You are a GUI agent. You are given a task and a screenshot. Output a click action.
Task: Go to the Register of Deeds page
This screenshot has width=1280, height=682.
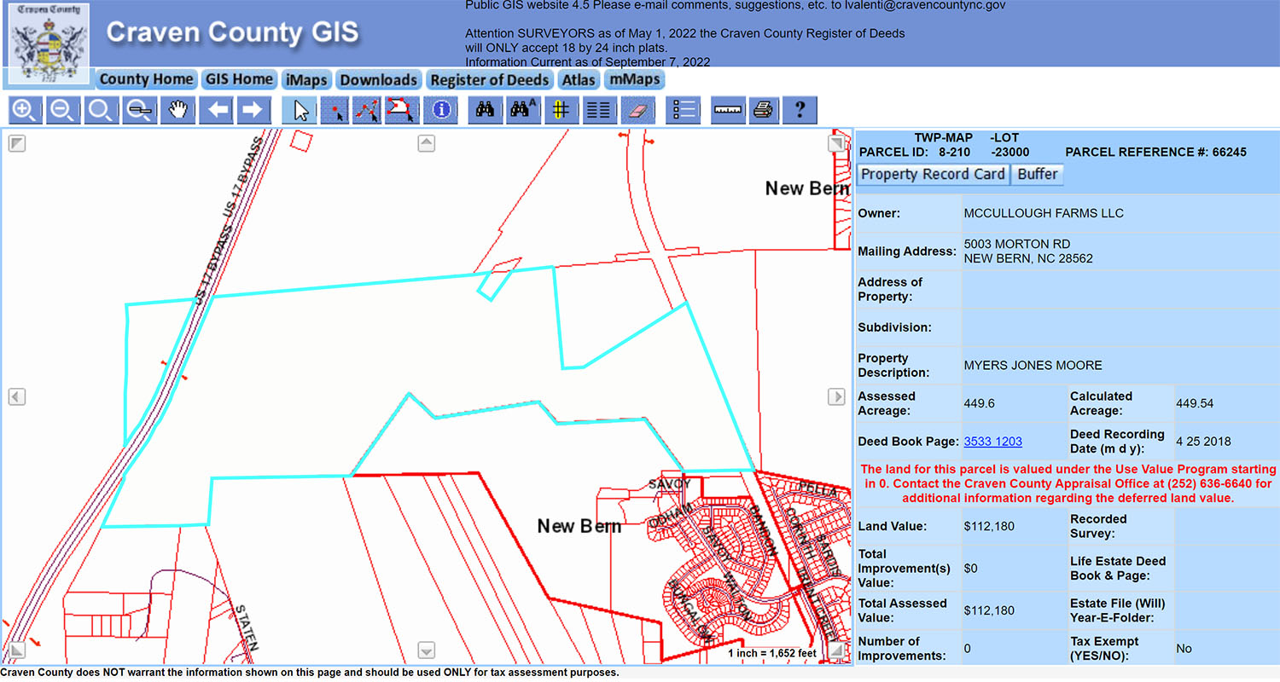[x=489, y=79]
